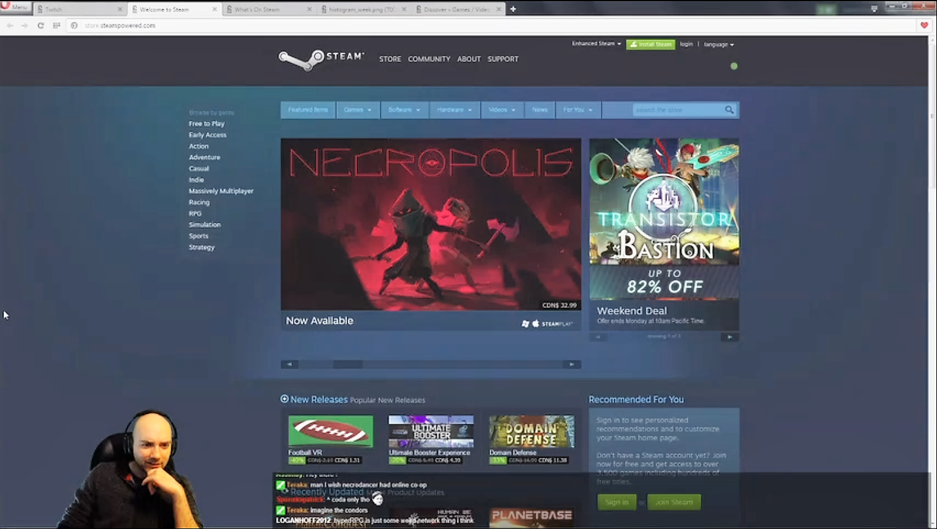Expand the Software dropdown
Viewport: 937px width, 529px height.
[x=404, y=110]
